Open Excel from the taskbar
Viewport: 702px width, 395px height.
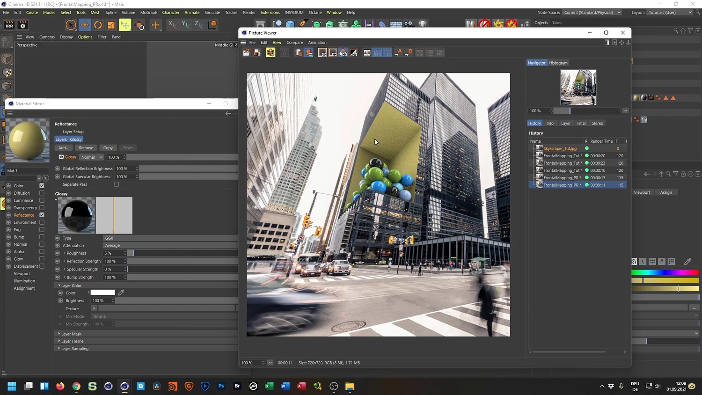(x=270, y=386)
